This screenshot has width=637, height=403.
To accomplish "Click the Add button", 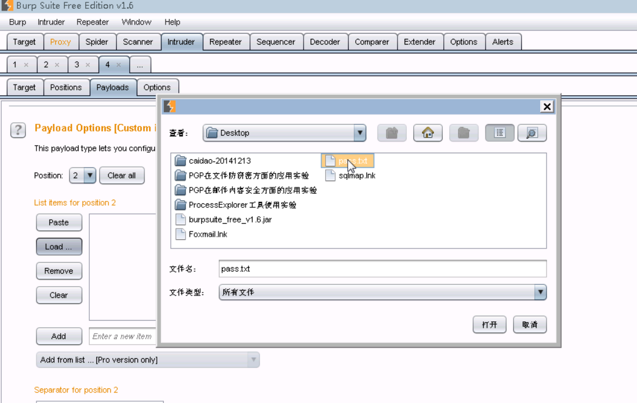I will [x=59, y=336].
